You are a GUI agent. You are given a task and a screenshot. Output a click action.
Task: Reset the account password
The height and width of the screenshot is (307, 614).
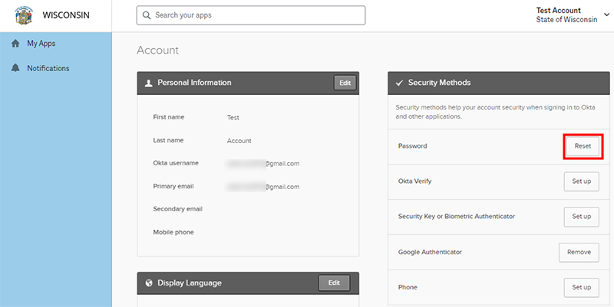[x=582, y=145]
